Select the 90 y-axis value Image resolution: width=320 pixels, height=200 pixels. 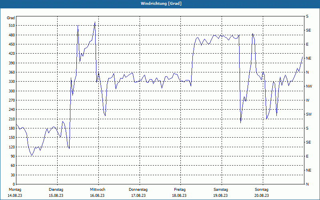pos(13,156)
